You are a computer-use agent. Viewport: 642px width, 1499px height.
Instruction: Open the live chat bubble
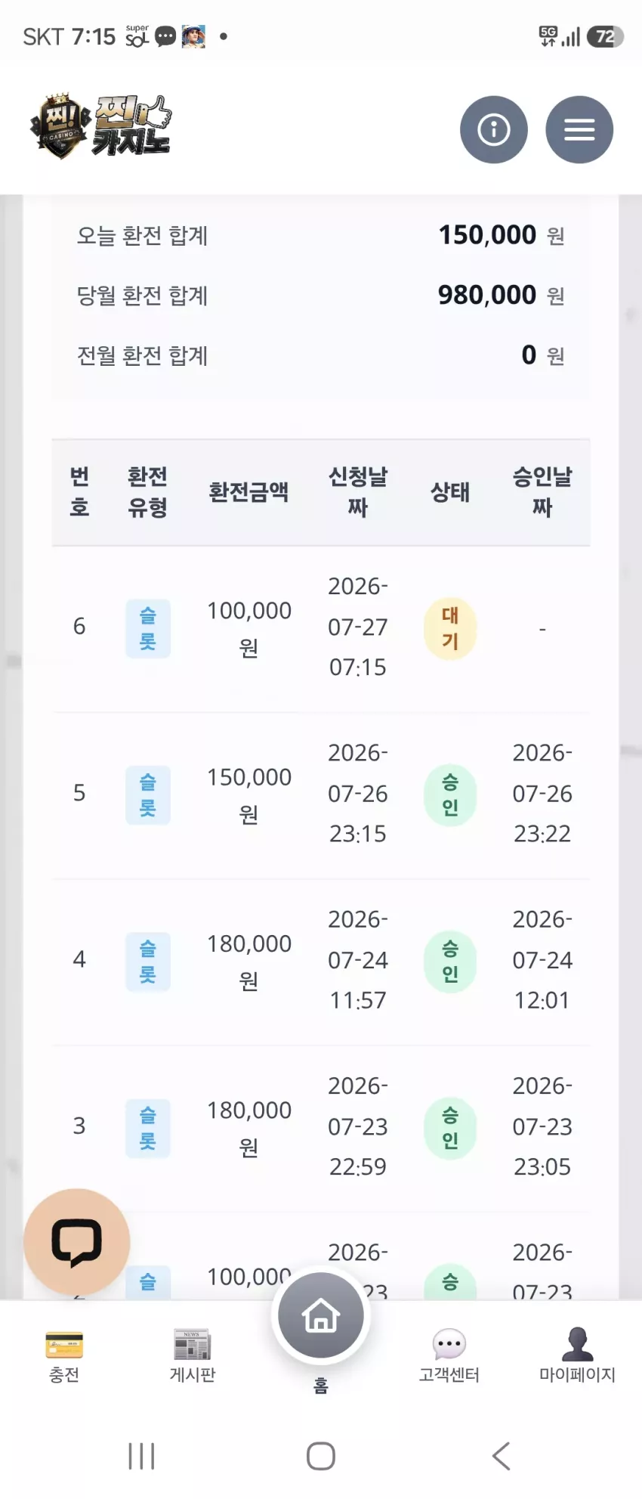76,1241
